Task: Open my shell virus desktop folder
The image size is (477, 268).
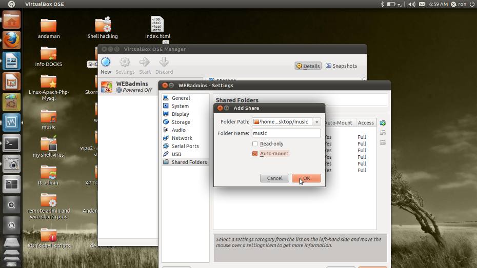Action: click(x=49, y=147)
